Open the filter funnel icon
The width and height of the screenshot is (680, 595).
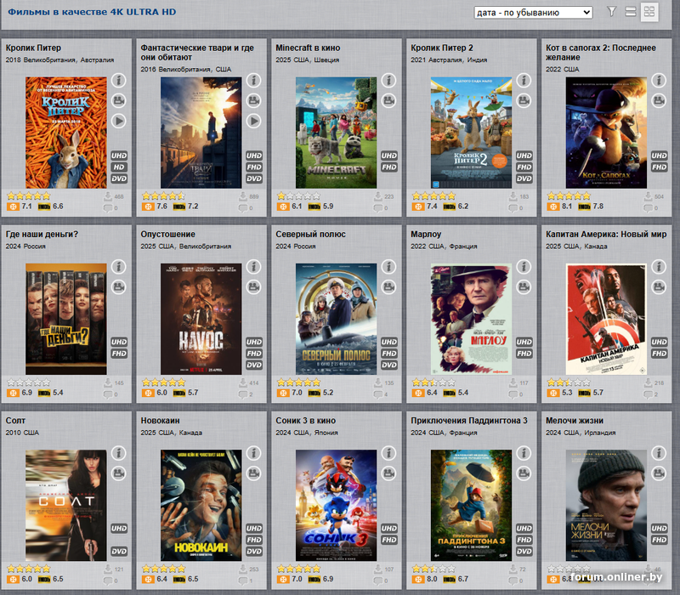[x=611, y=12]
